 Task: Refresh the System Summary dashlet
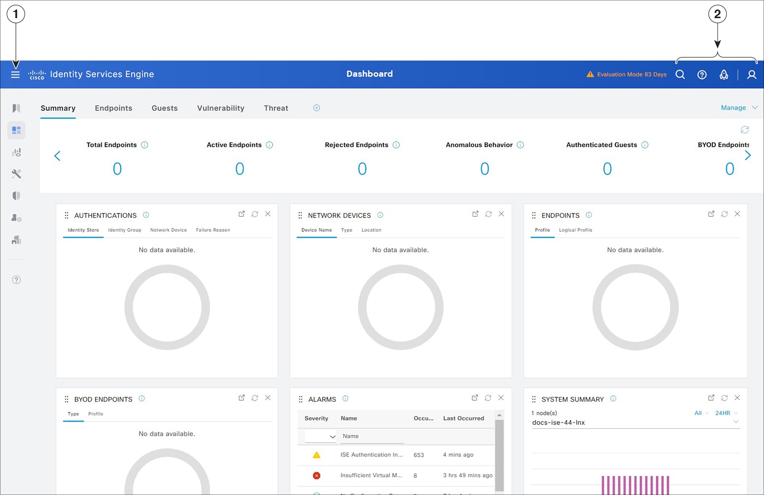[724, 398]
